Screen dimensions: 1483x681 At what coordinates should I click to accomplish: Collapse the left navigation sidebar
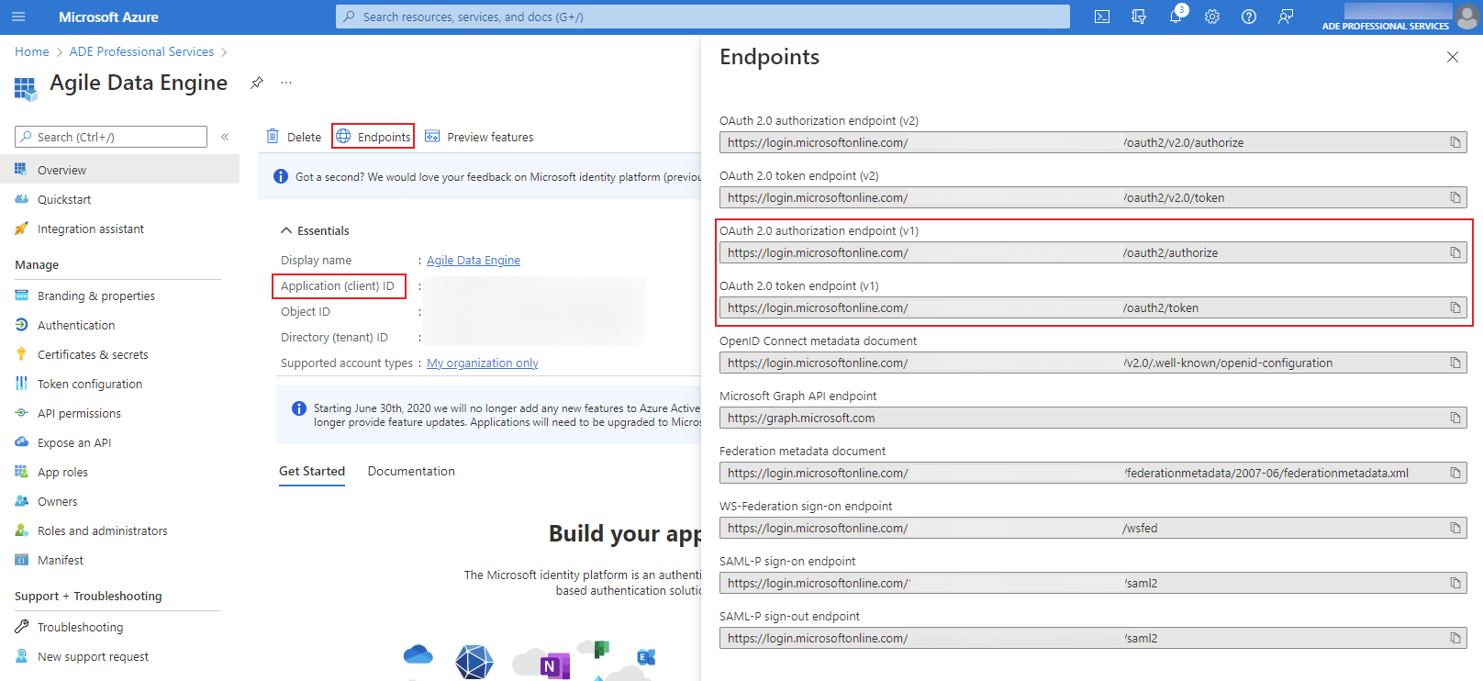(225, 137)
